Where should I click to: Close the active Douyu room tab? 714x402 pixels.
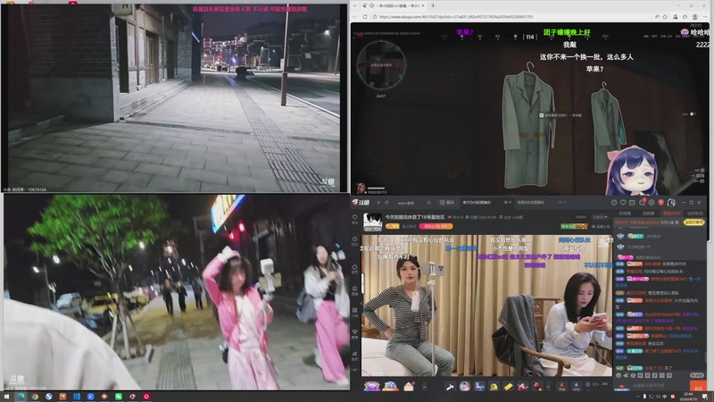(510, 202)
